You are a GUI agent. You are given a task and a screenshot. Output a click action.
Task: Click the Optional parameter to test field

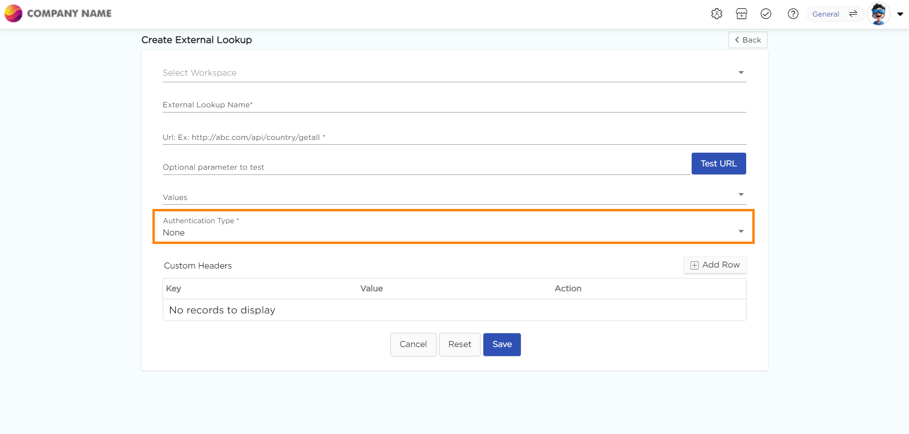pyautogui.click(x=426, y=167)
